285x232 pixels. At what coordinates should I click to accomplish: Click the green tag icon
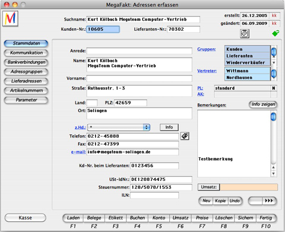(275, 33)
